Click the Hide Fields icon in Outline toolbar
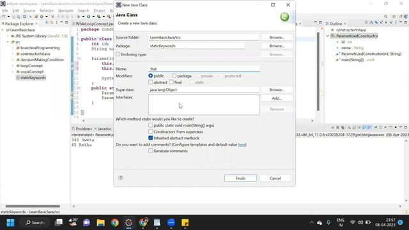The width and height of the screenshot is (409, 230). (x=376, y=23)
